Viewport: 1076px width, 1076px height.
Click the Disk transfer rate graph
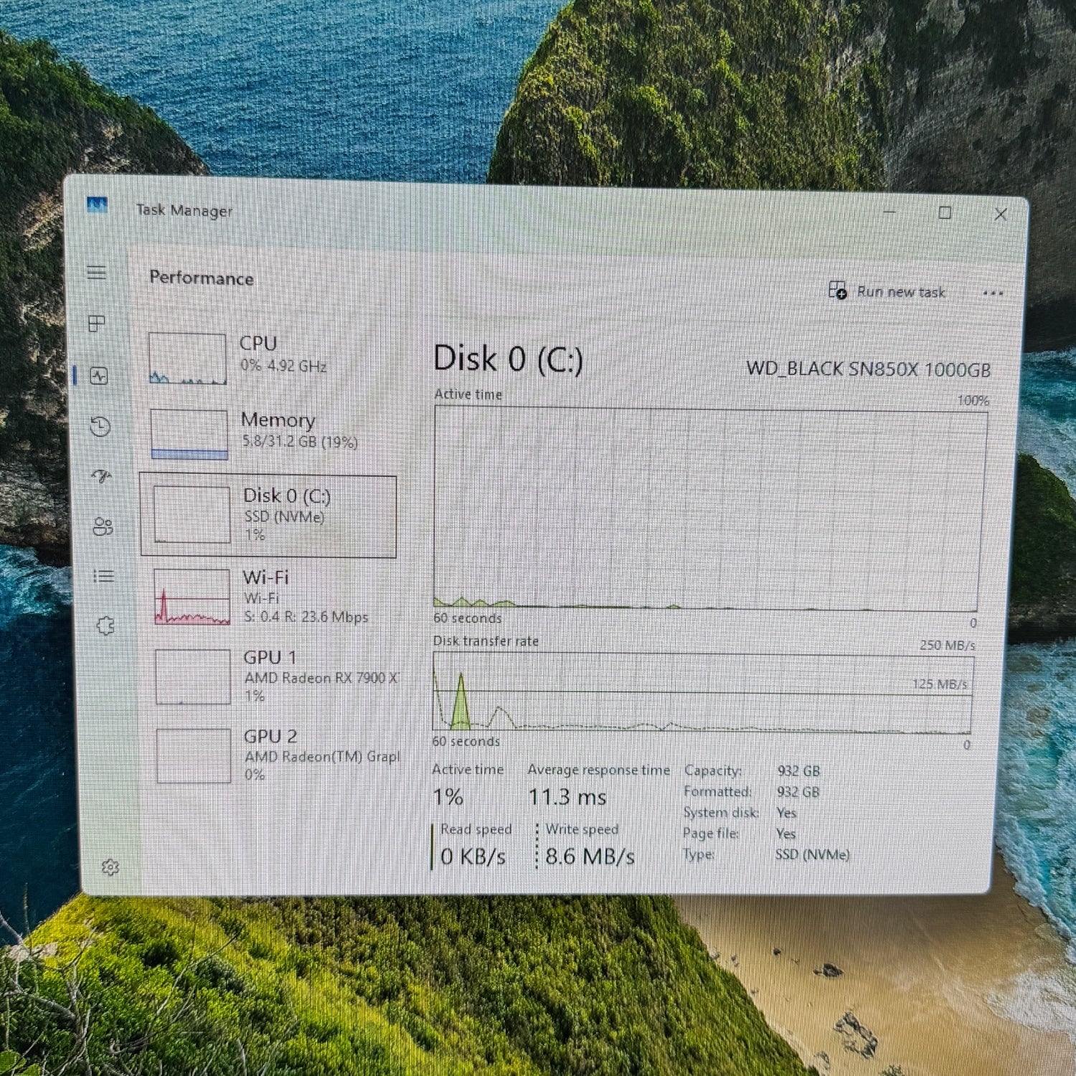pos(703,693)
